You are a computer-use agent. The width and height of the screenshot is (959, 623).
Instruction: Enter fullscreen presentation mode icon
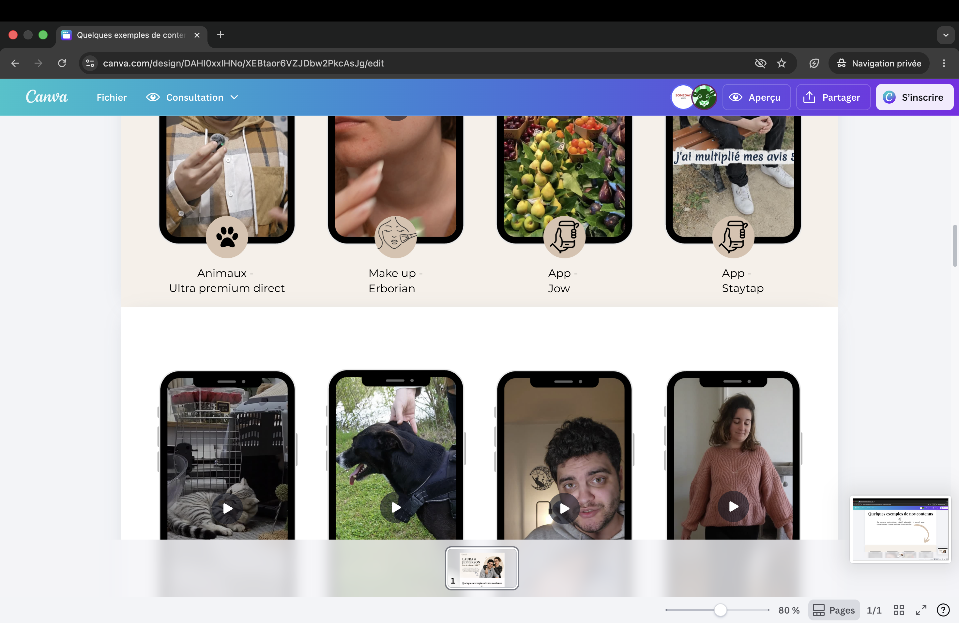(x=921, y=610)
